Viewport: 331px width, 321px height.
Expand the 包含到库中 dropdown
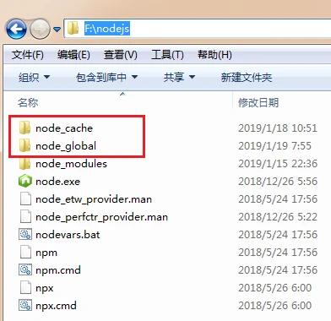pos(106,77)
